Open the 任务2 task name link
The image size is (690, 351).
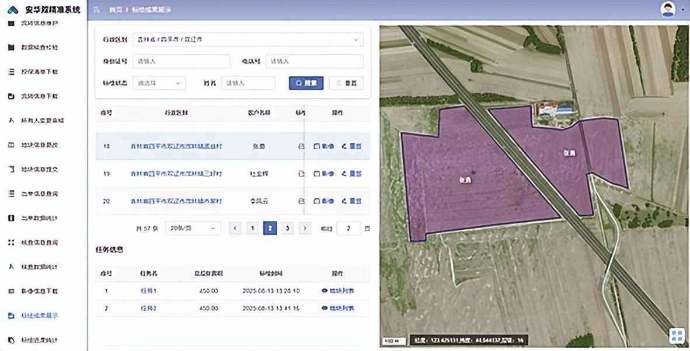click(x=148, y=308)
